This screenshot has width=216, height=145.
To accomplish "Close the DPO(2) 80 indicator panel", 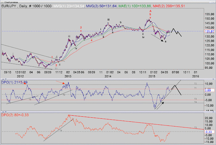I will click(x=213, y=112).
